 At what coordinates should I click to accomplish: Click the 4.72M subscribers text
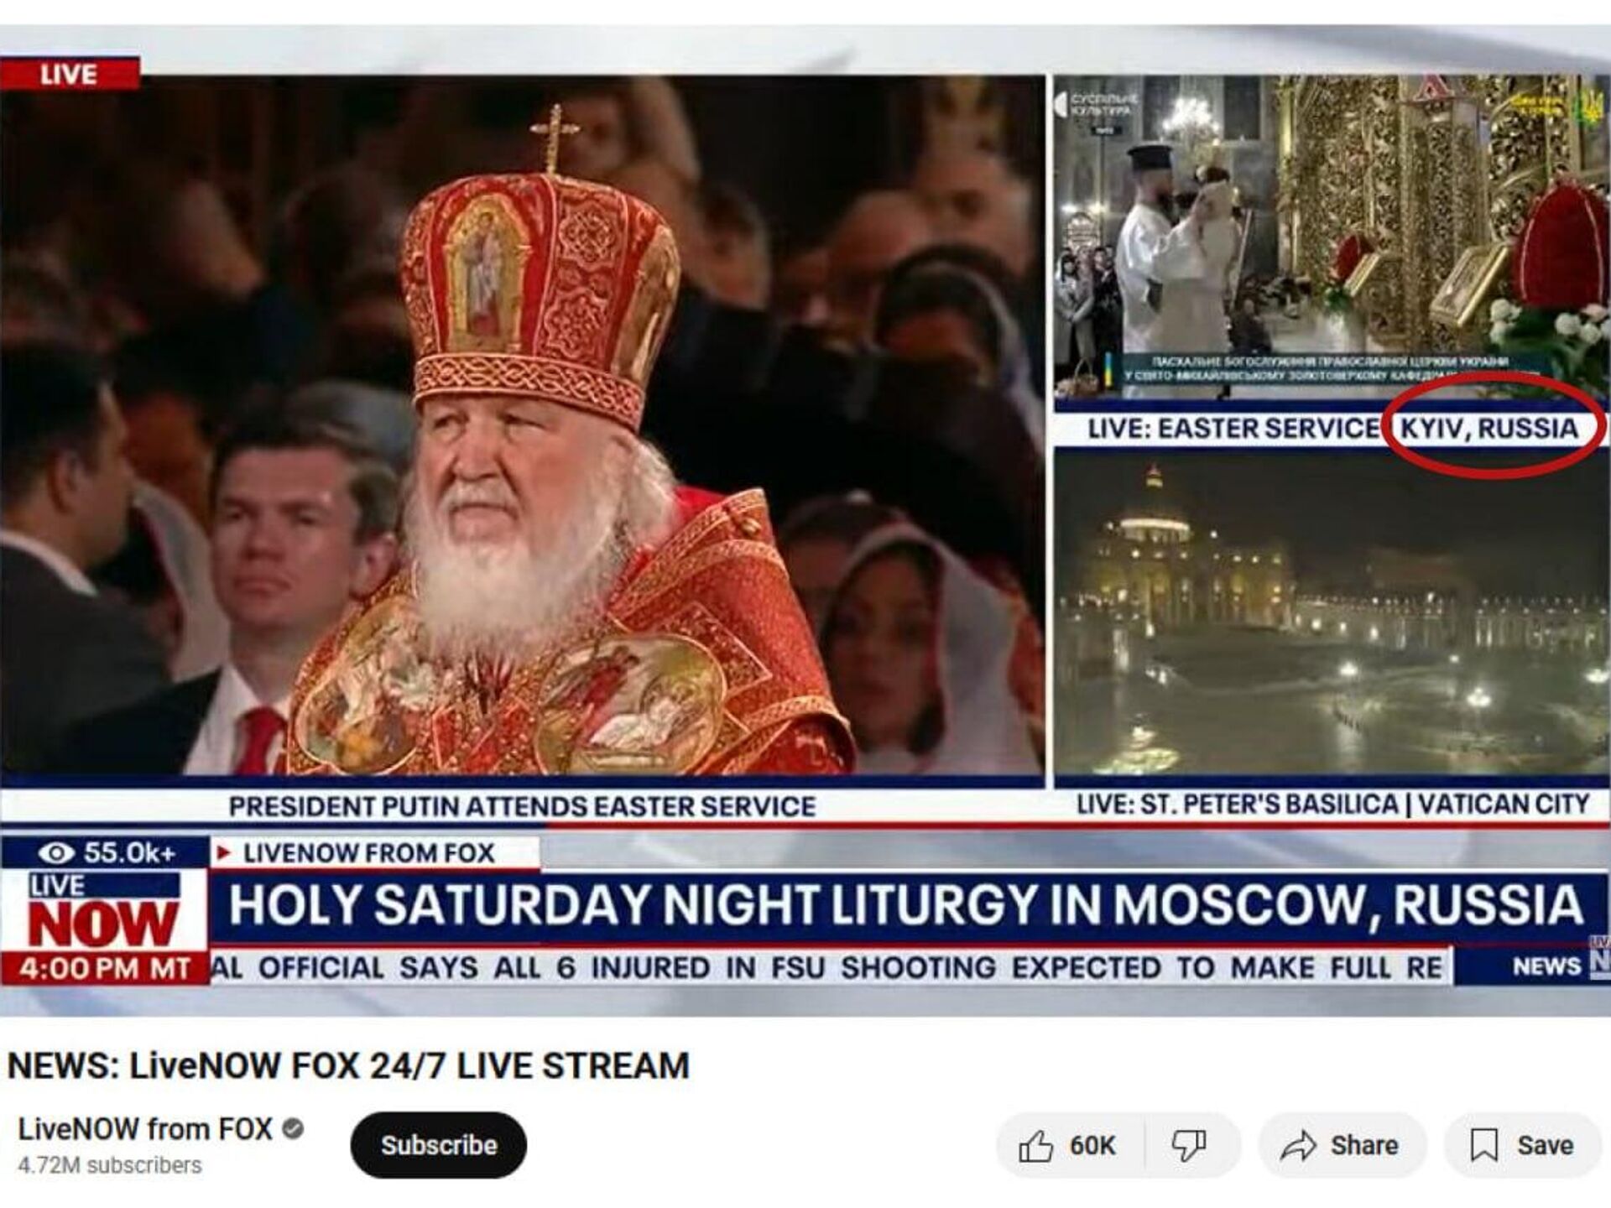click(x=109, y=1166)
